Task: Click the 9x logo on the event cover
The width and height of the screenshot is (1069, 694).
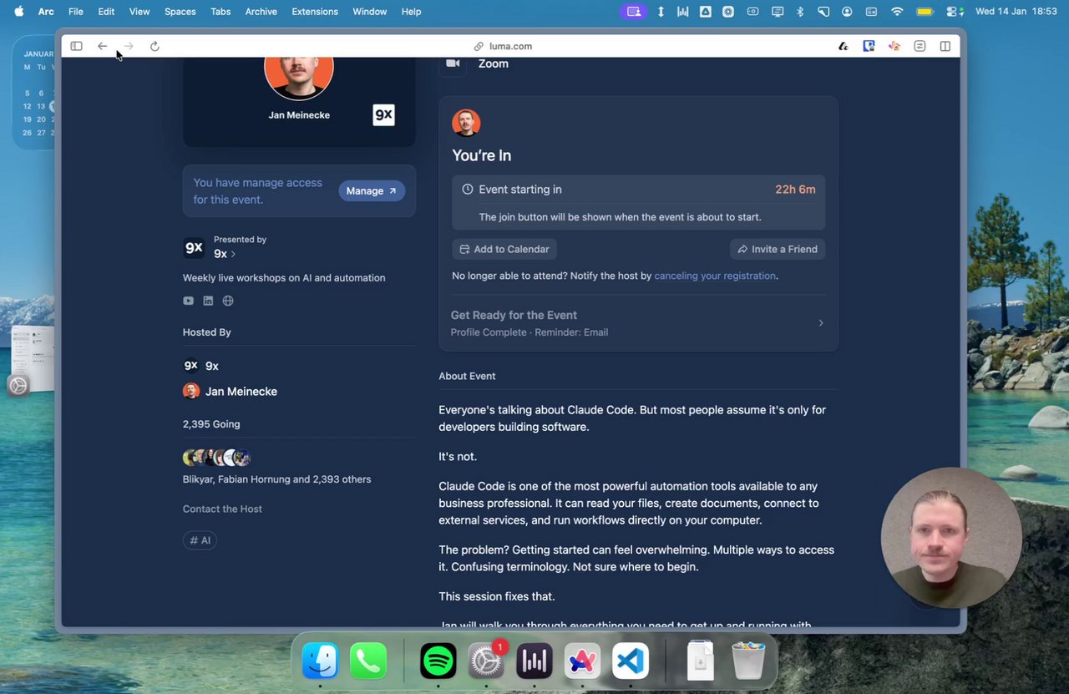Action: pyautogui.click(x=383, y=115)
